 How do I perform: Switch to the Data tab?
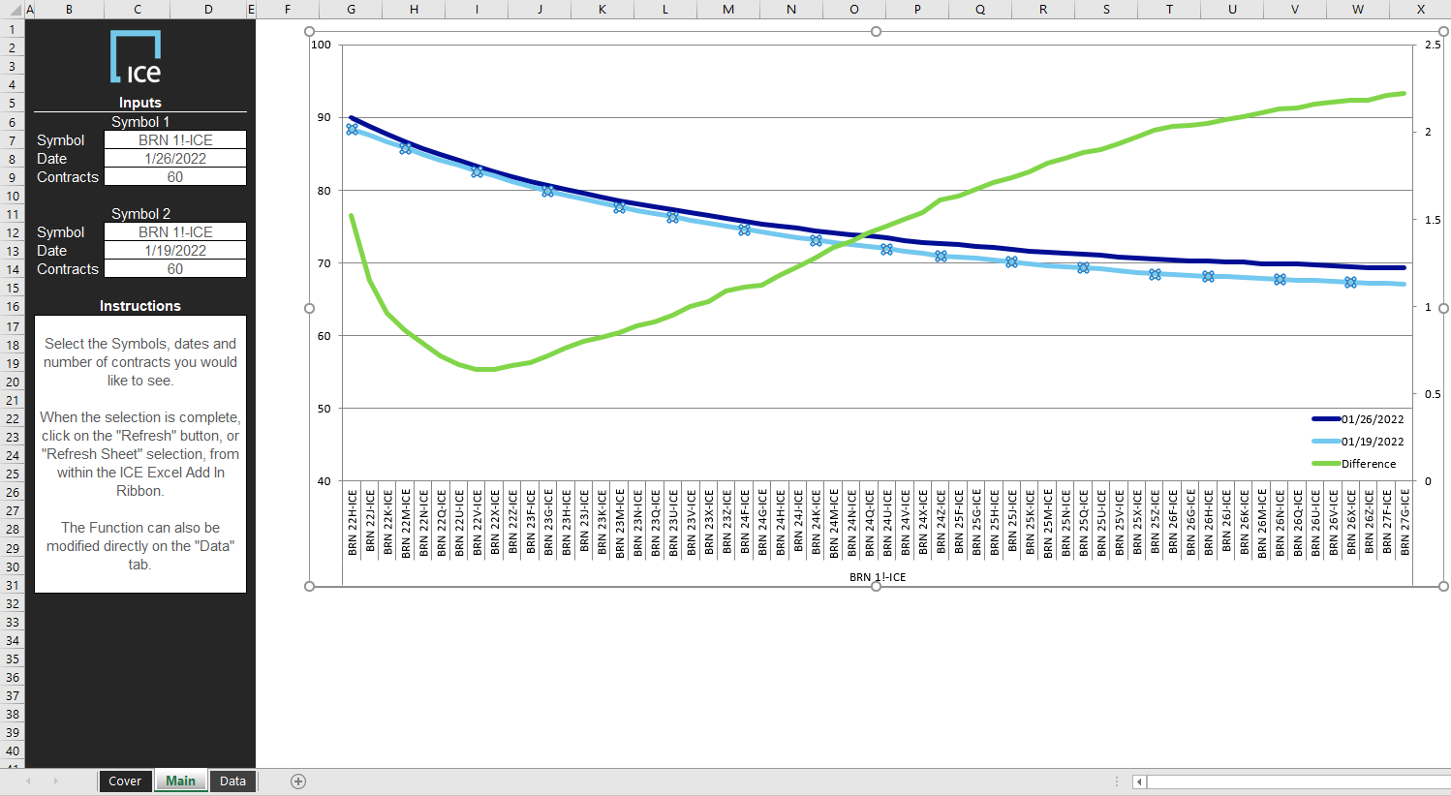232,781
